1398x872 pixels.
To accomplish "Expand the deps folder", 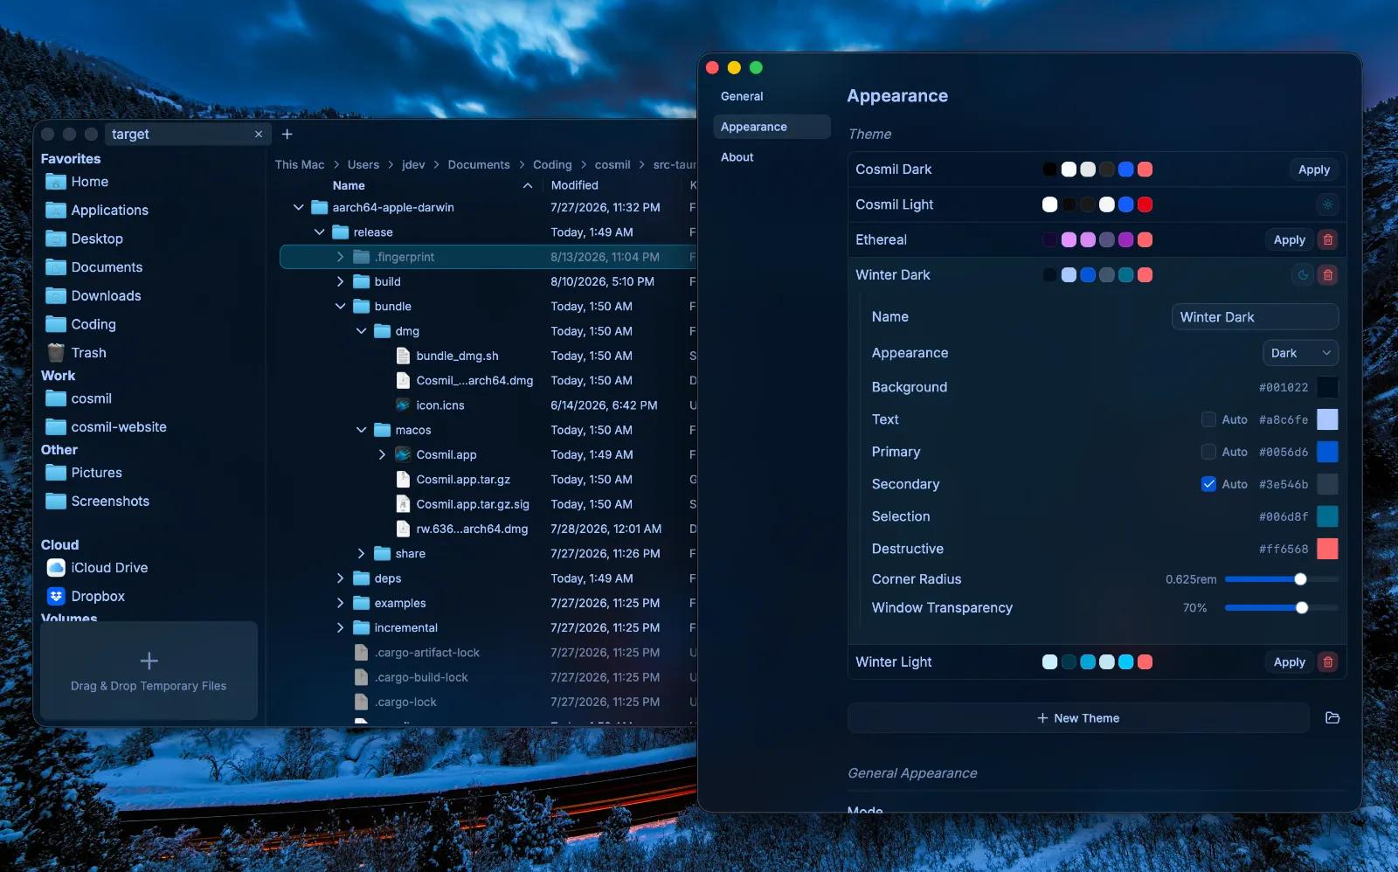I will pyautogui.click(x=340, y=578).
